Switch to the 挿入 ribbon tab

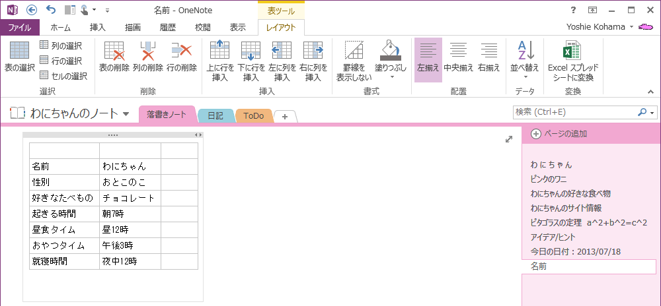pyautogui.click(x=98, y=28)
